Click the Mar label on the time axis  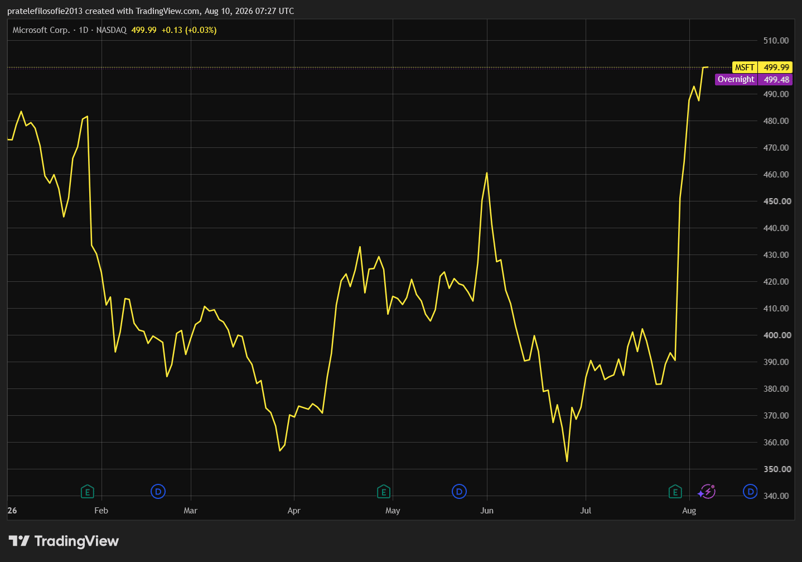pos(190,511)
